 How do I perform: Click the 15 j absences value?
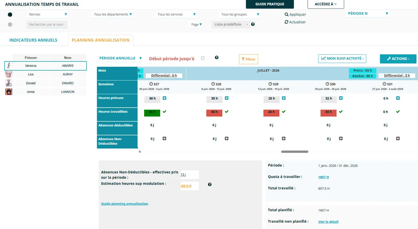point(183,175)
